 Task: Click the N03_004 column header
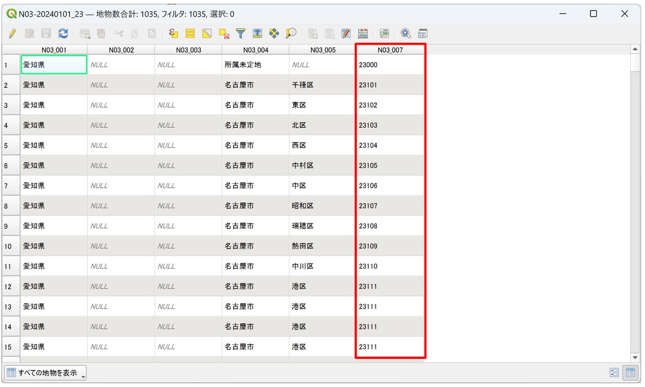point(256,50)
